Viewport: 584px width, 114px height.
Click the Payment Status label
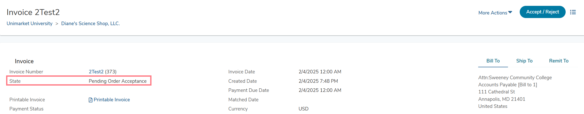pos(27,109)
